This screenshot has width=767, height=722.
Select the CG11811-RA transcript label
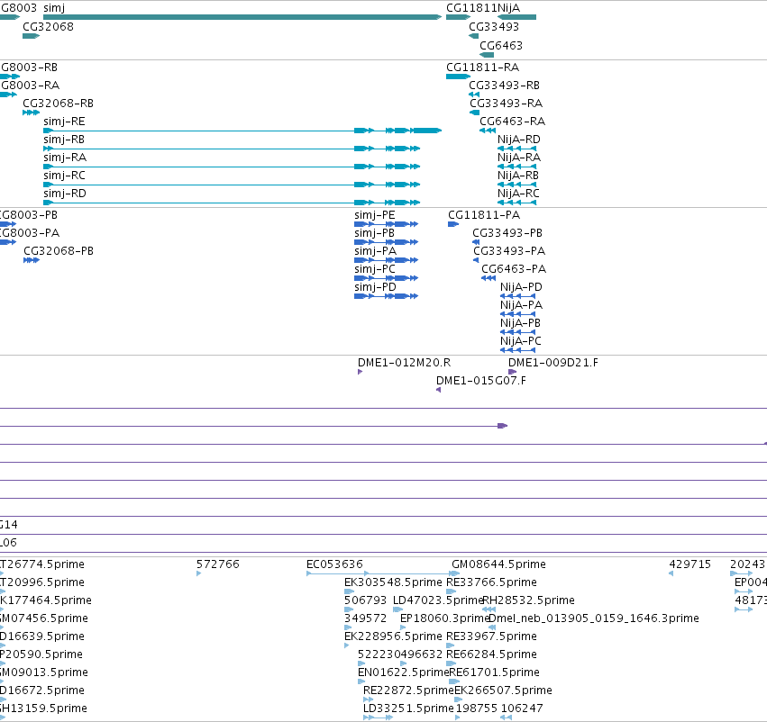[482, 67]
